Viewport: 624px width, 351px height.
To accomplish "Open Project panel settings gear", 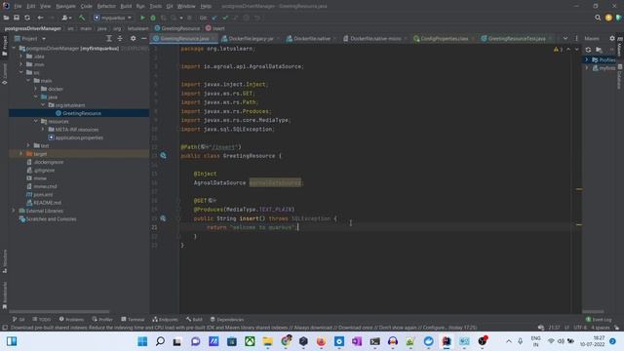I will pyautogui.click(x=133, y=39).
